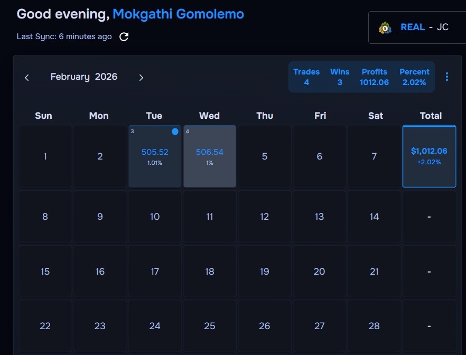Open February 4 cell showing 506.54

coord(210,156)
